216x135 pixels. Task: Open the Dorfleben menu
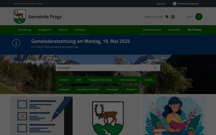[80, 30]
